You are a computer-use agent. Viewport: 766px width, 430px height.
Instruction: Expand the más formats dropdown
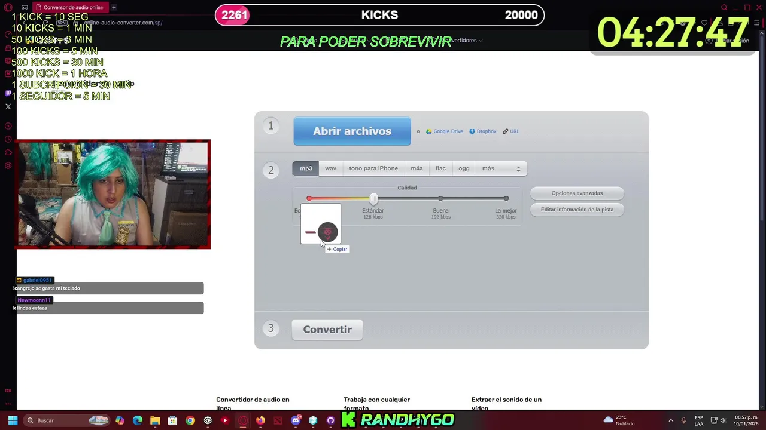(x=501, y=168)
